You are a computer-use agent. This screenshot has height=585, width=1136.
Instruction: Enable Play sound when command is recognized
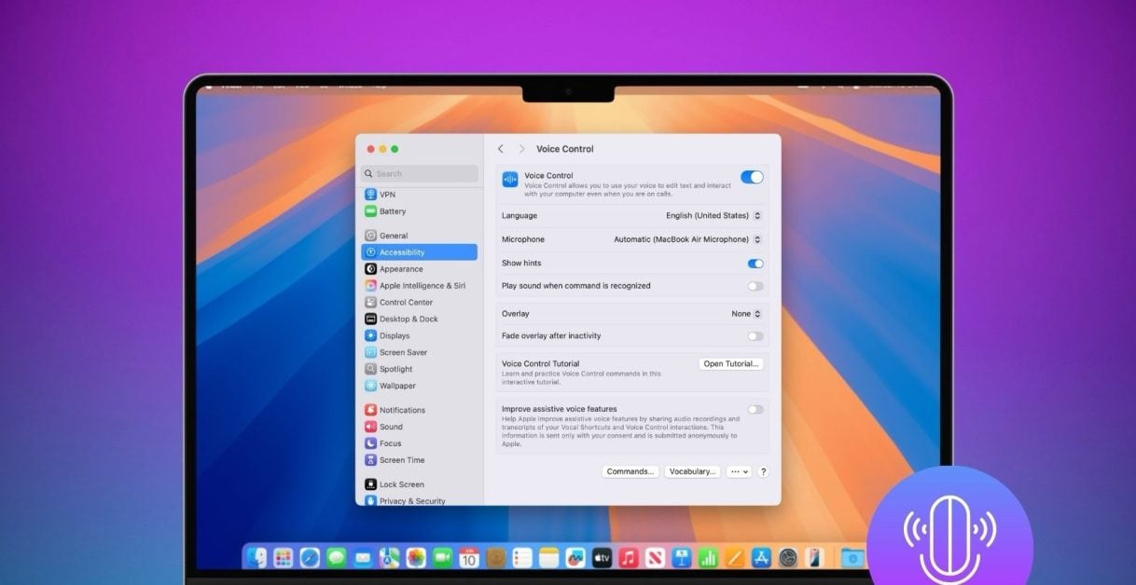755,286
